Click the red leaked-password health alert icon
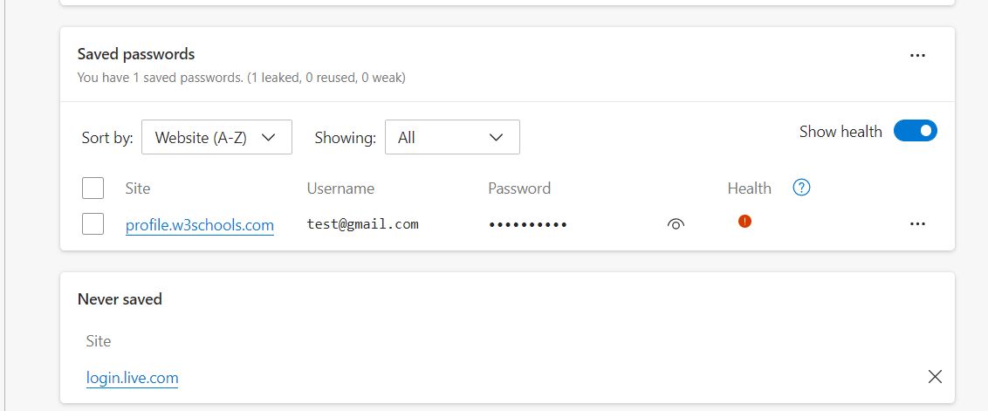Image resolution: width=988 pixels, height=411 pixels. (744, 222)
